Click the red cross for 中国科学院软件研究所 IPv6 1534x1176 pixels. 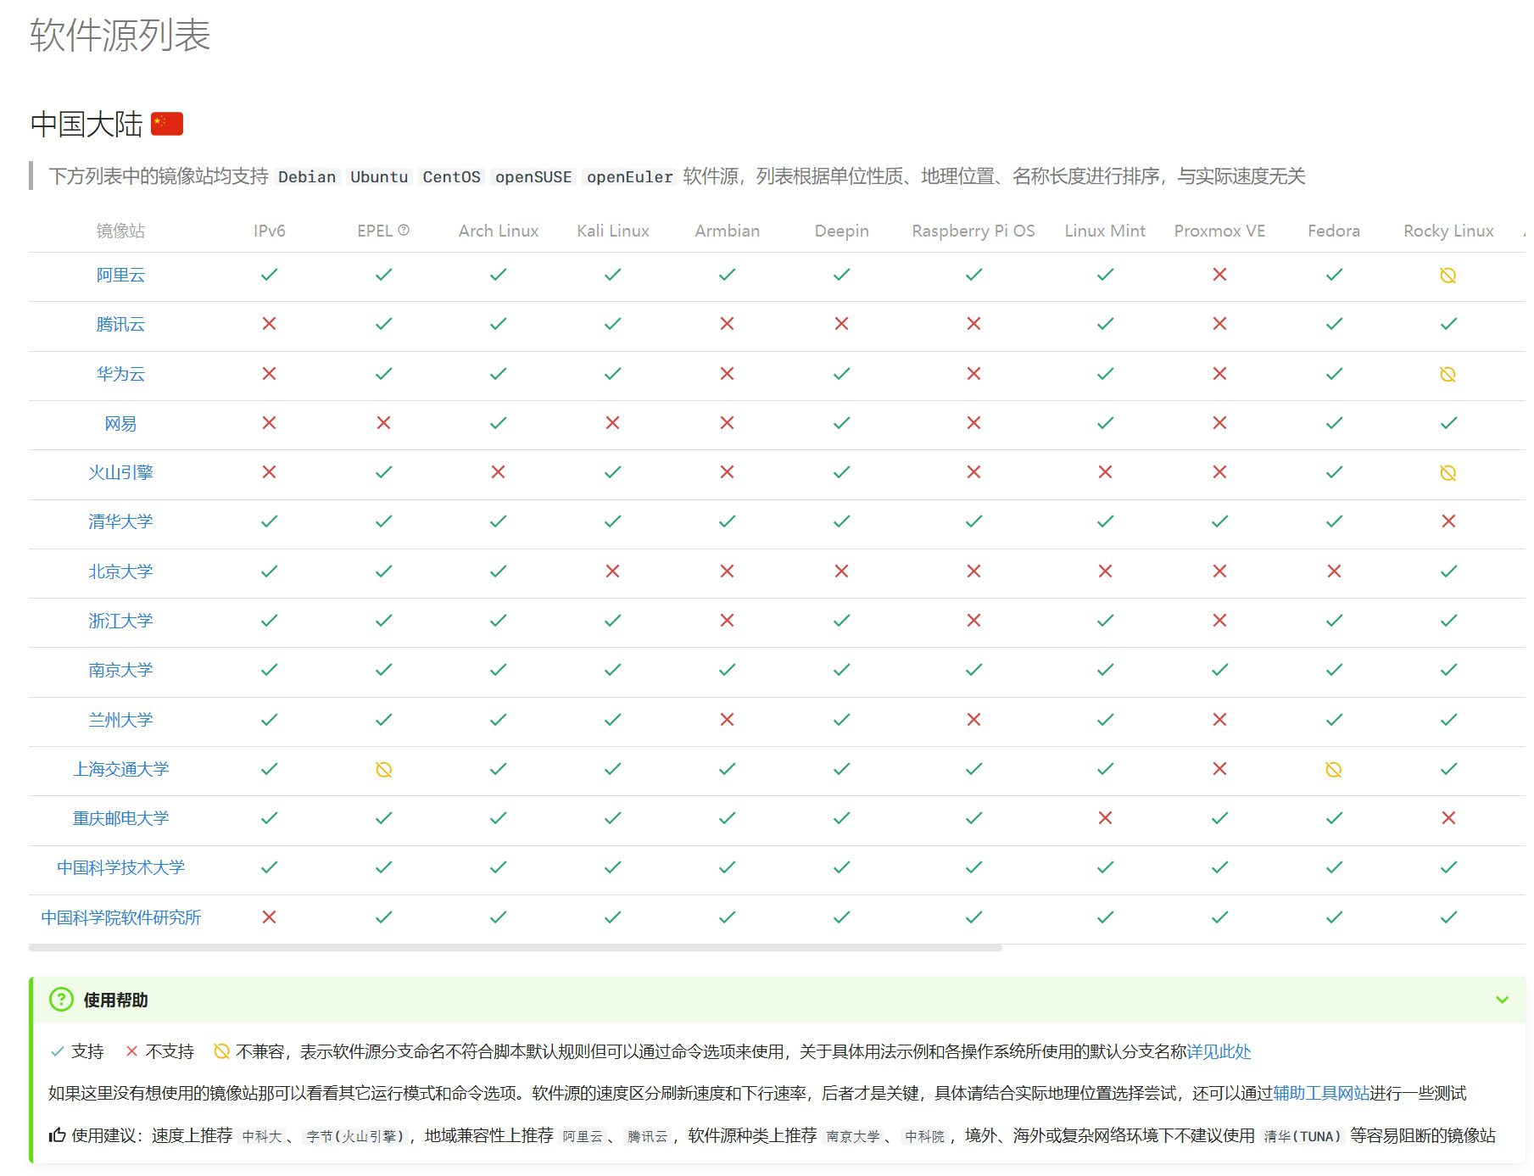(x=269, y=917)
